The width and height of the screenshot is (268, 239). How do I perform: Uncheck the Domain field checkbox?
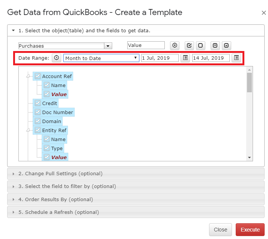tap(38, 121)
